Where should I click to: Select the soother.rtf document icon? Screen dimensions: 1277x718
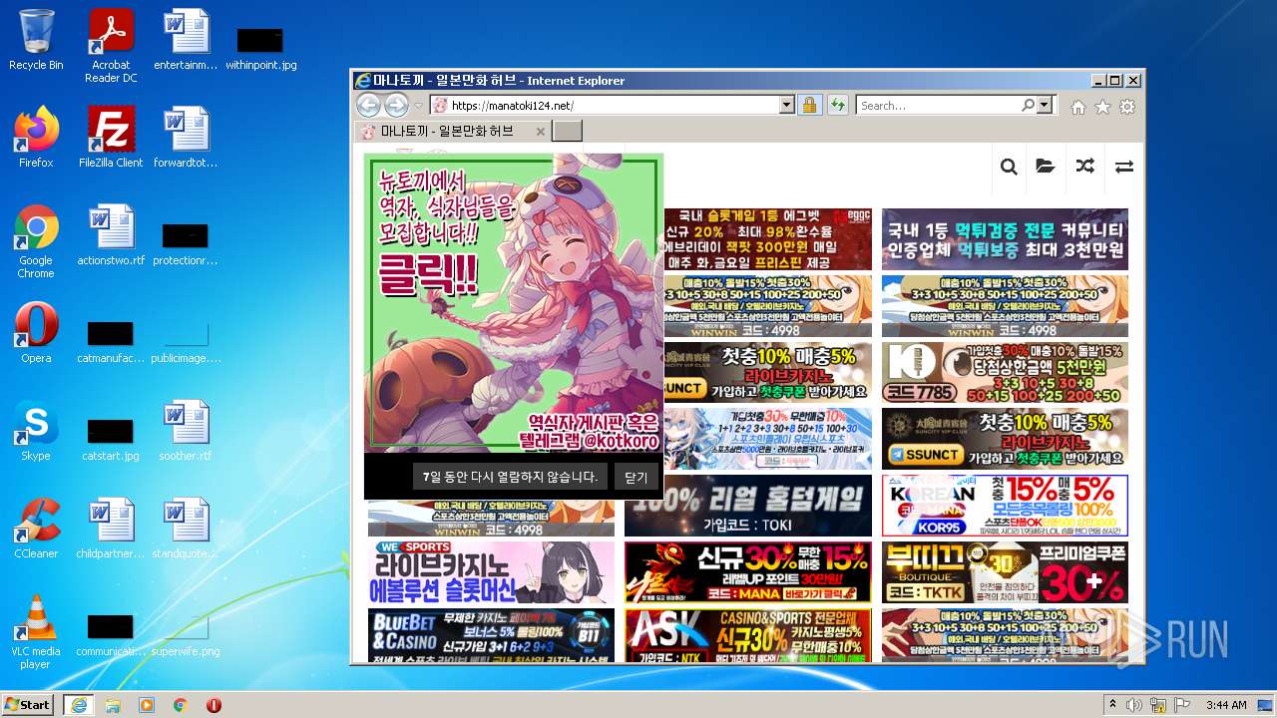186,431
